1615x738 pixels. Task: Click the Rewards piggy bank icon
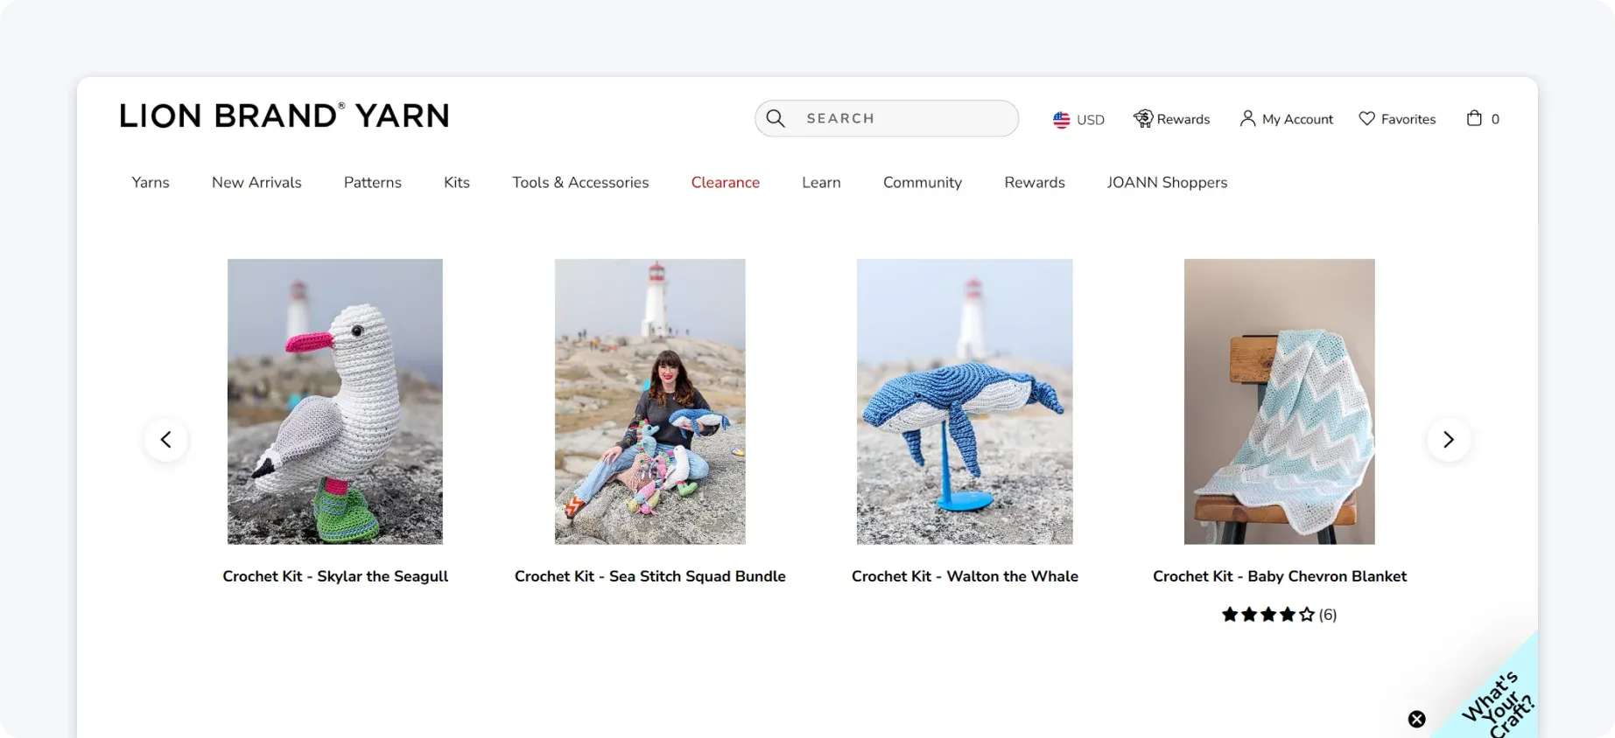pyautogui.click(x=1143, y=118)
